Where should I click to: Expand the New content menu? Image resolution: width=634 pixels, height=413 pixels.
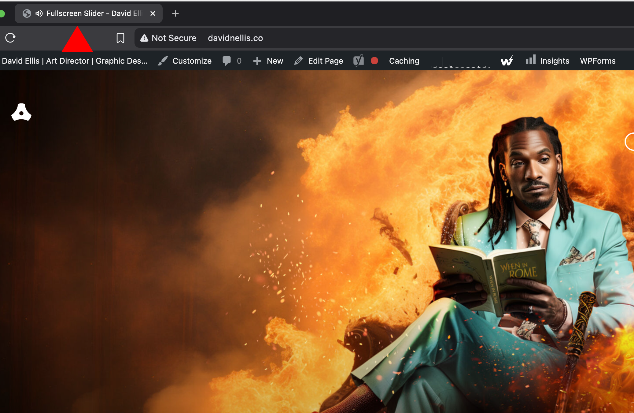268,61
